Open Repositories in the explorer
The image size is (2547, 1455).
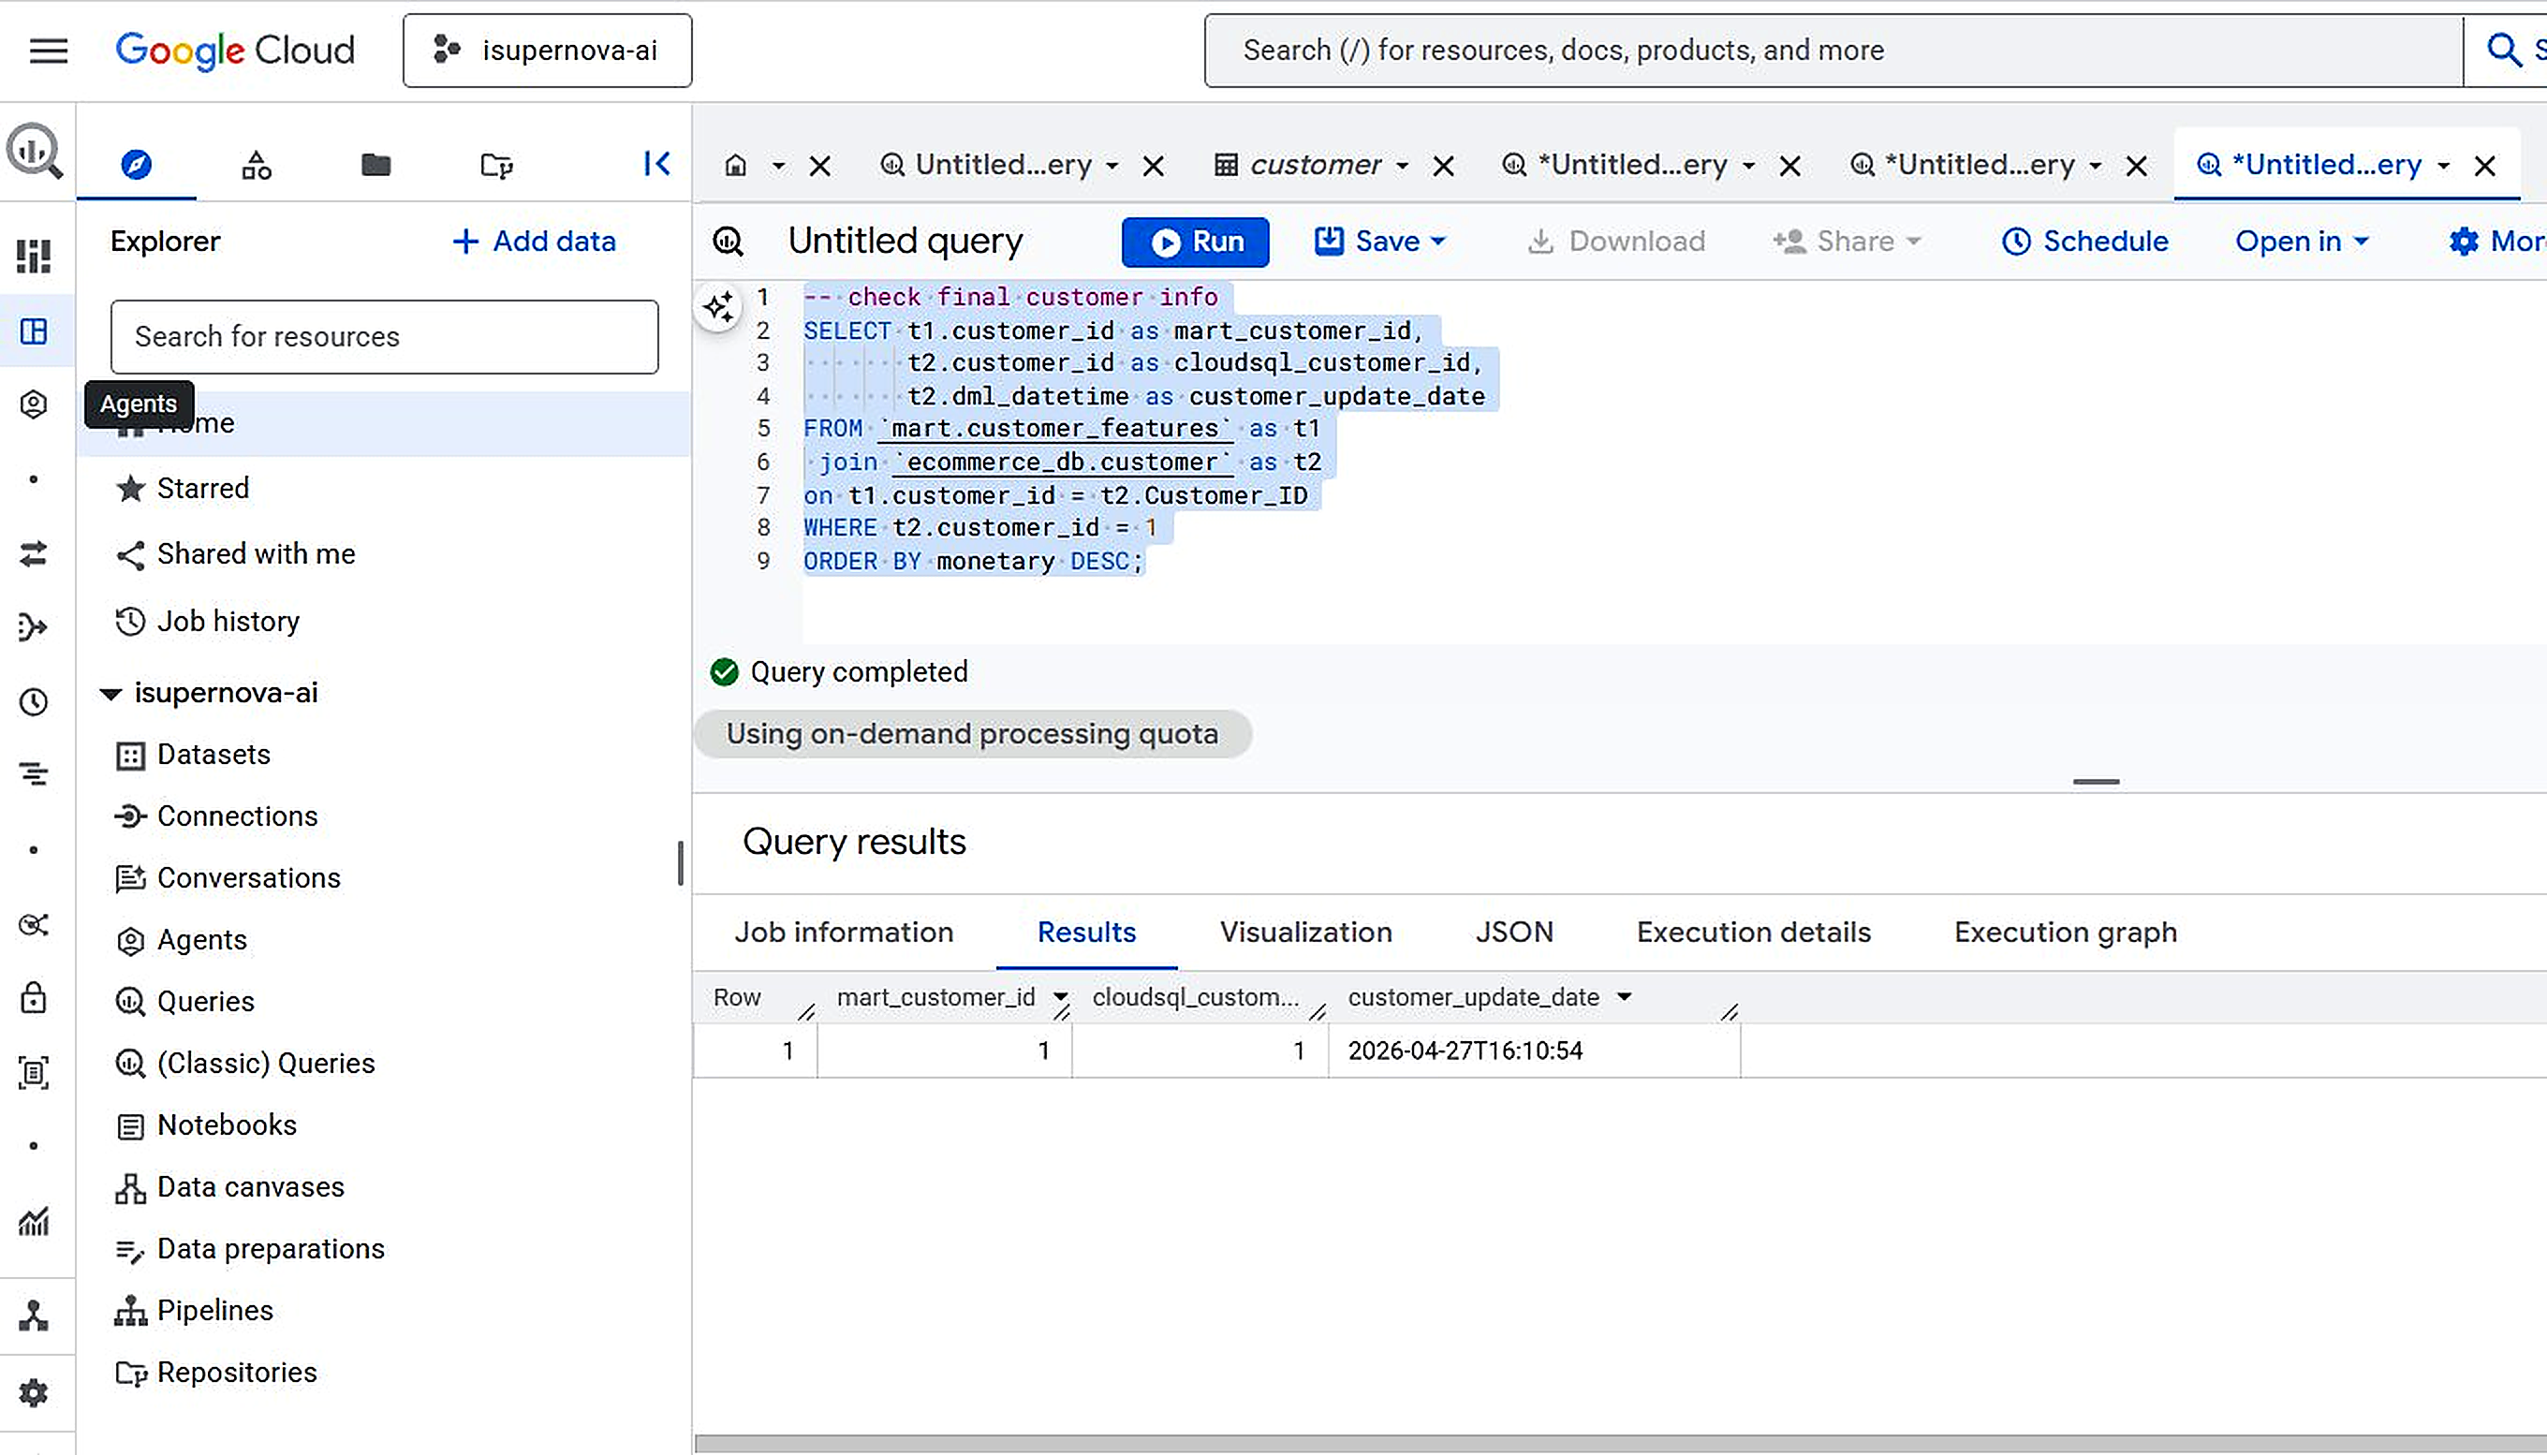(236, 1373)
